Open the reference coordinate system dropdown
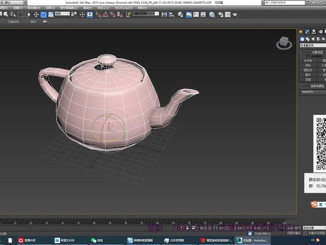This screenshot has width=326, height=245. pos(62,14)
